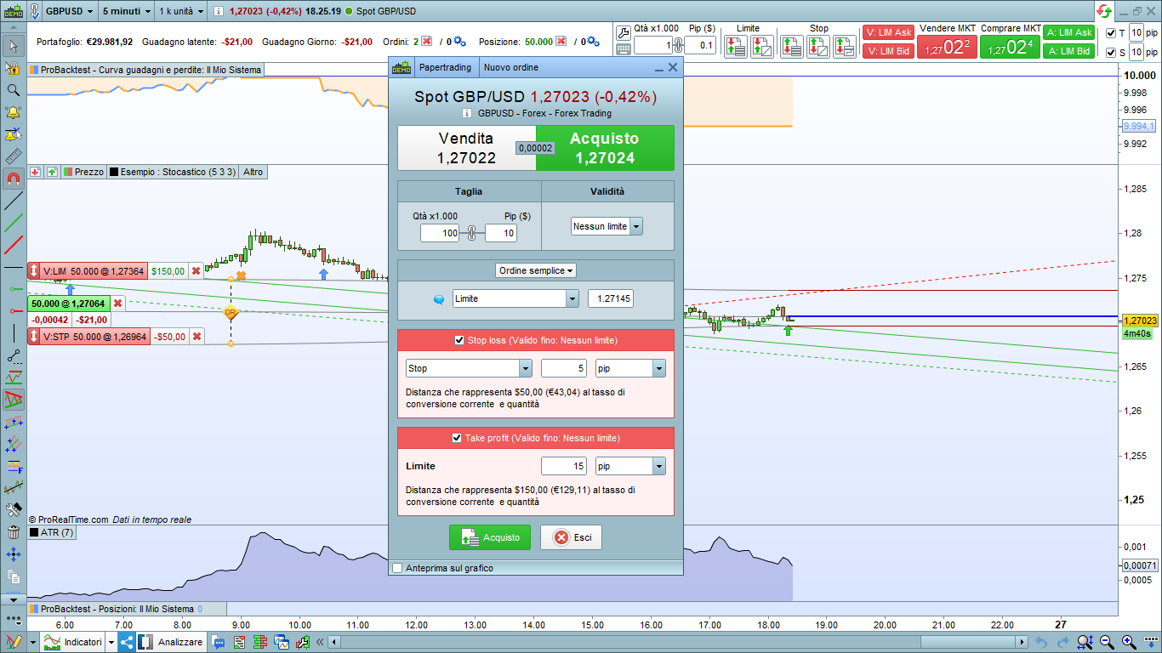Image resolution: width=1162 pixels, height=653 pixels.
Task: Select the arrow cursor tool
Action: click(13, 46)
